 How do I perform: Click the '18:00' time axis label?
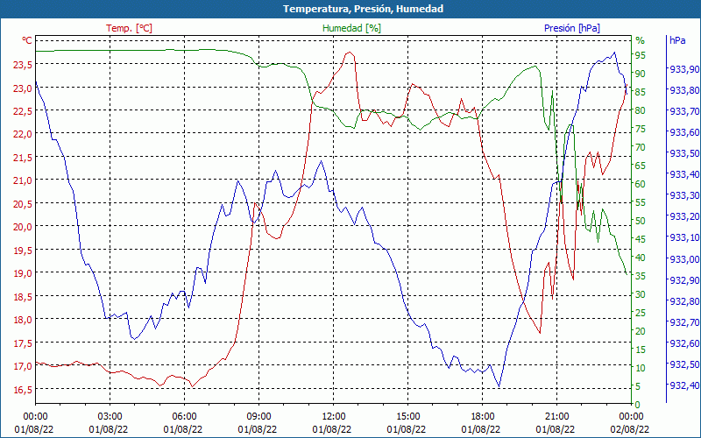(483, 417)
